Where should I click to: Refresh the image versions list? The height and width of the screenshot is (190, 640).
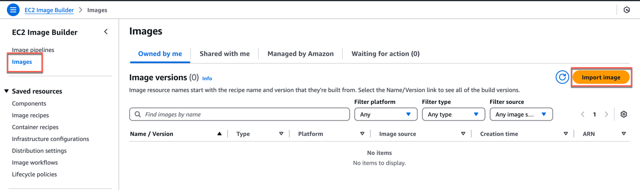pos(562,77)
